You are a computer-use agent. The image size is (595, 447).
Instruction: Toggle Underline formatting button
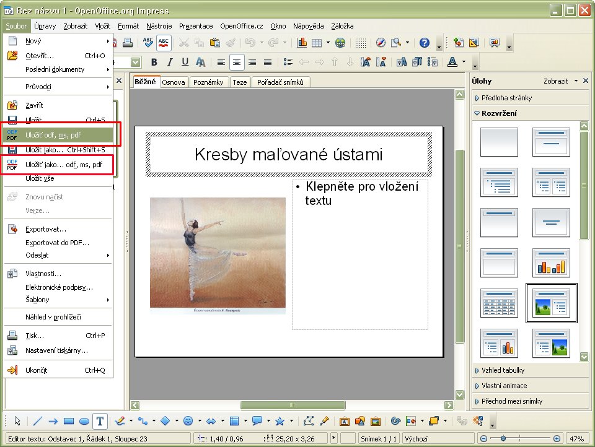pyautogui.click(x=185, y=62)
